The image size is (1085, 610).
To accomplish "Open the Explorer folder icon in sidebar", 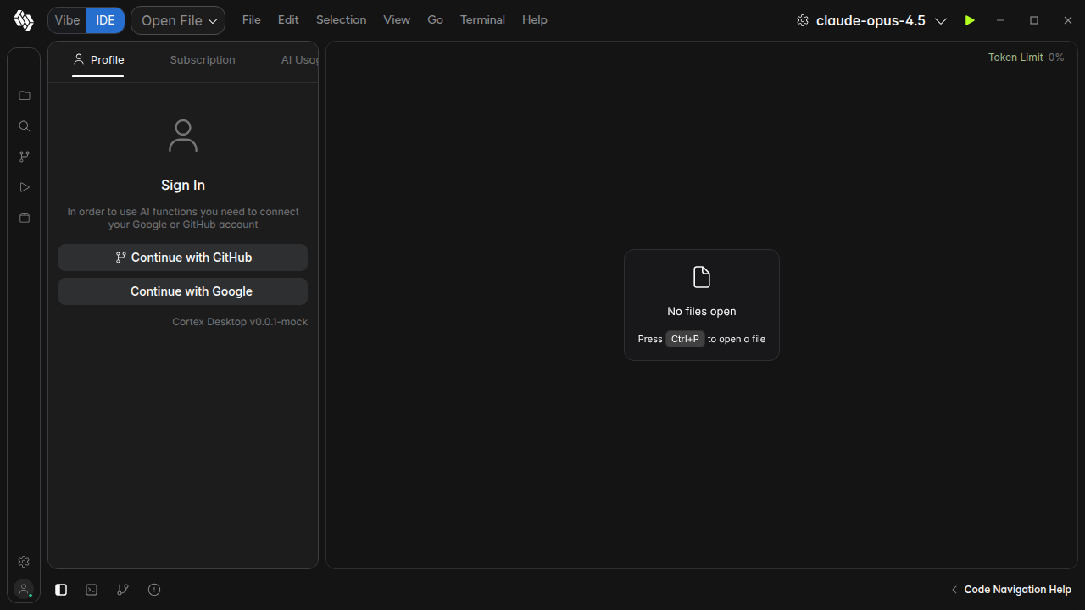I will [x=24, y=96].
